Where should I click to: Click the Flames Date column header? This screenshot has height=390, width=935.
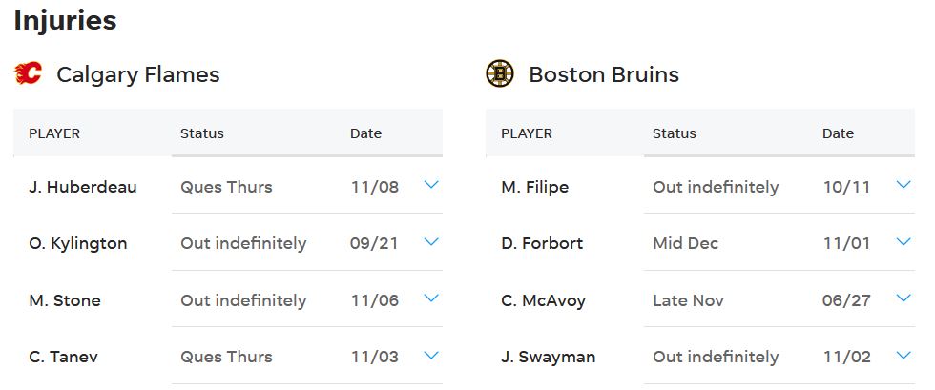(365, 133)
